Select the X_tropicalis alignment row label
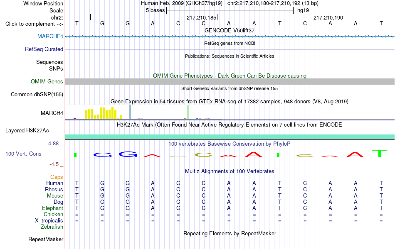The width and height of the screenshot is (395, 249). point(49,221)
